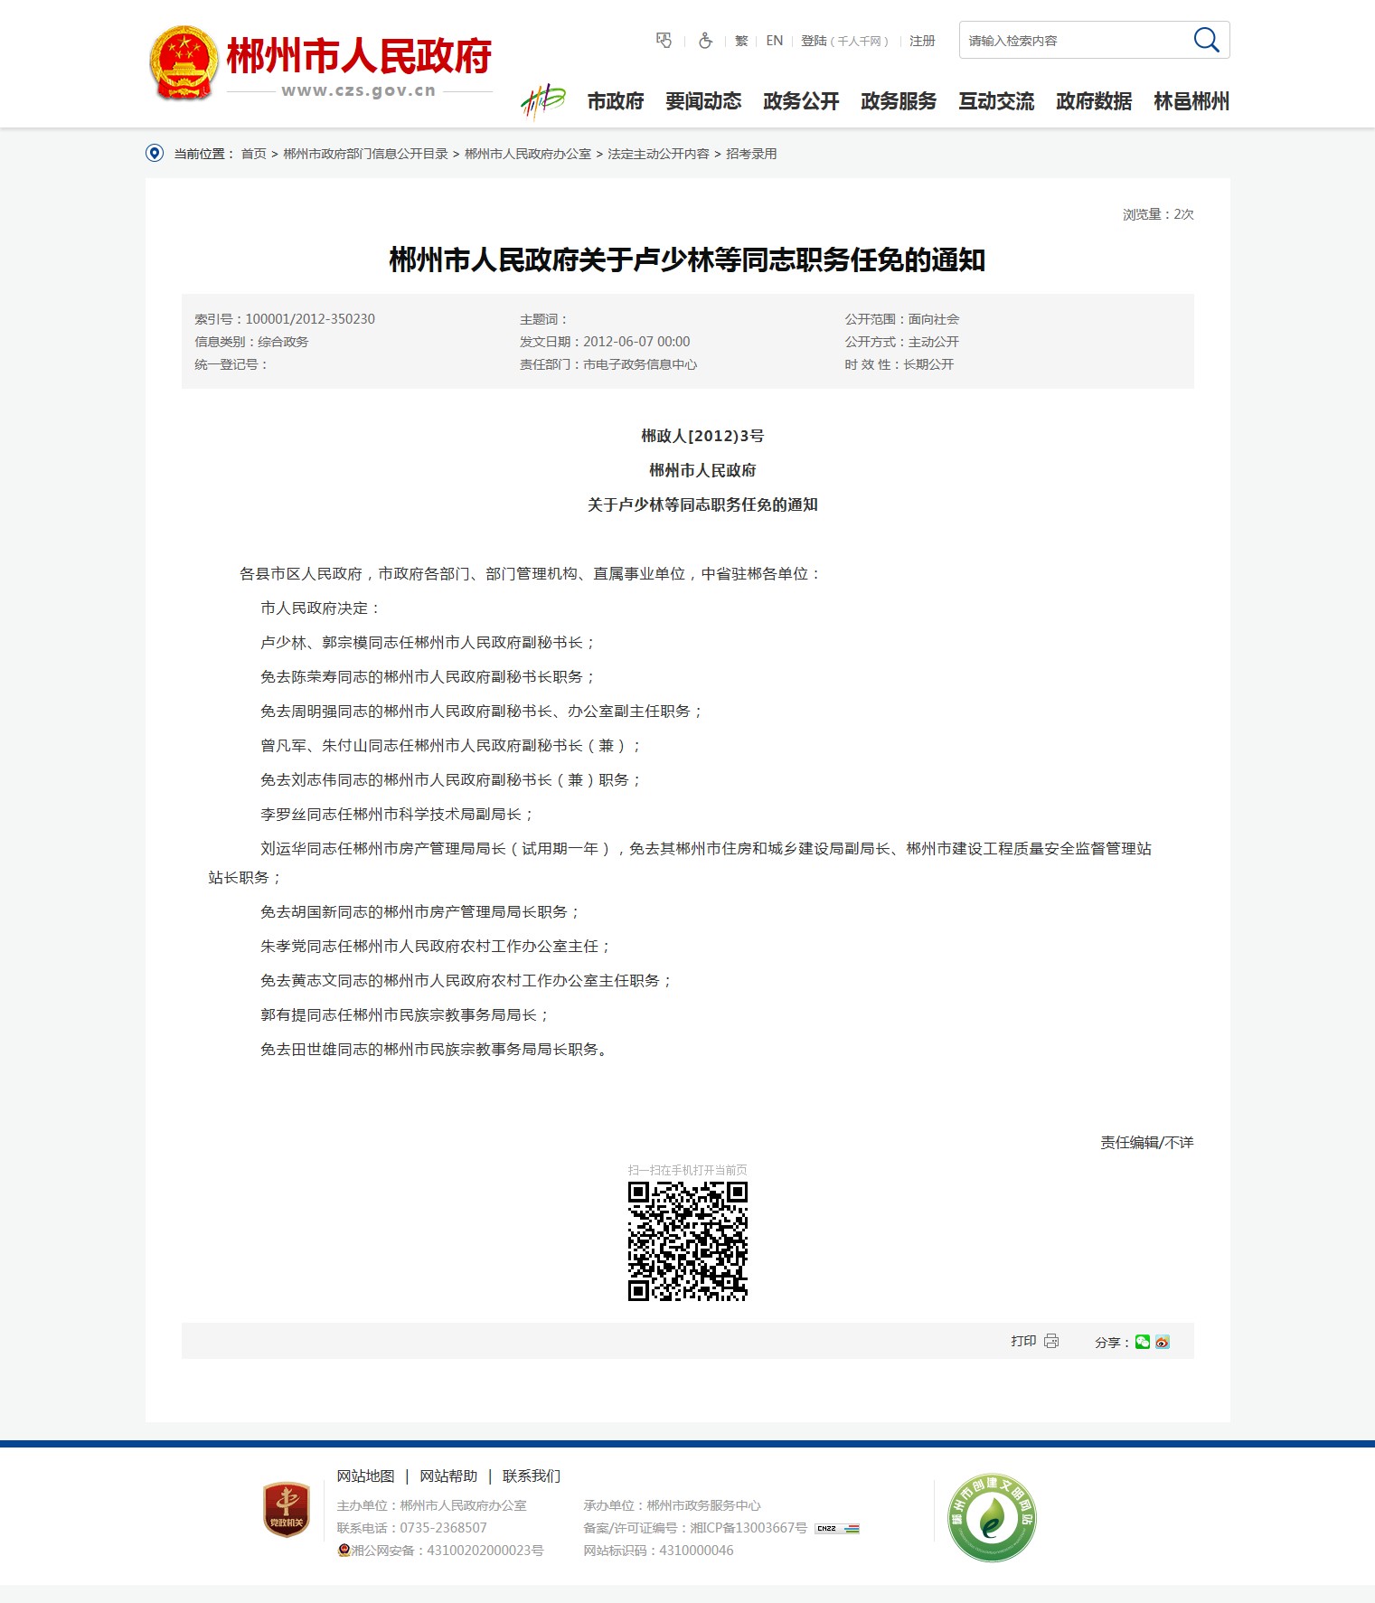Viewport: 1375px width, 1603px height.
Task: Click the red 党政机关 shield badge
Action: point(286,1509)
